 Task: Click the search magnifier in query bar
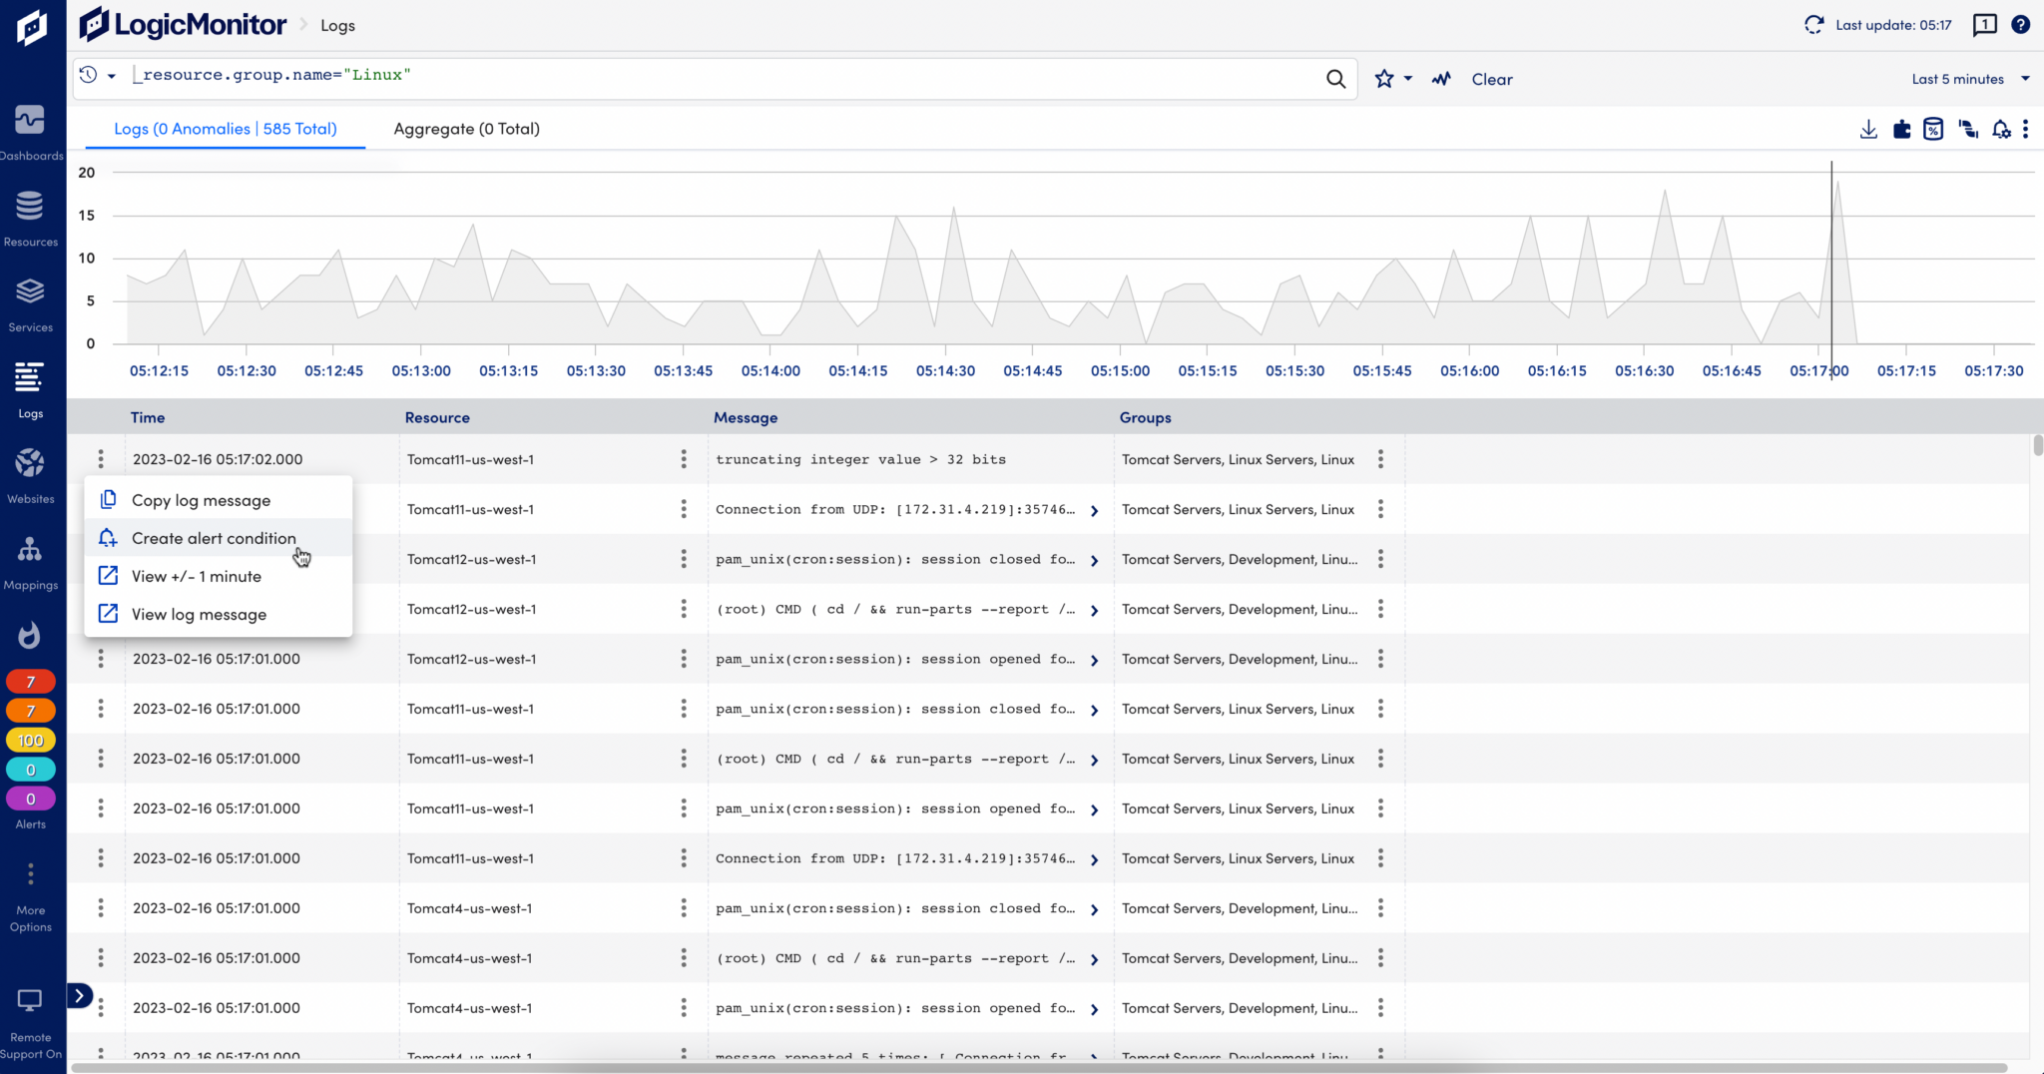[x=1335, y=78]
